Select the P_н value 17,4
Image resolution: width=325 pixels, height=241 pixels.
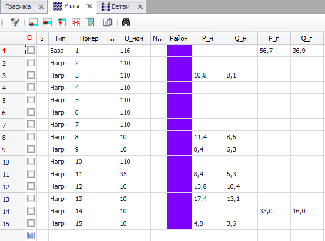tap(208, 199)
